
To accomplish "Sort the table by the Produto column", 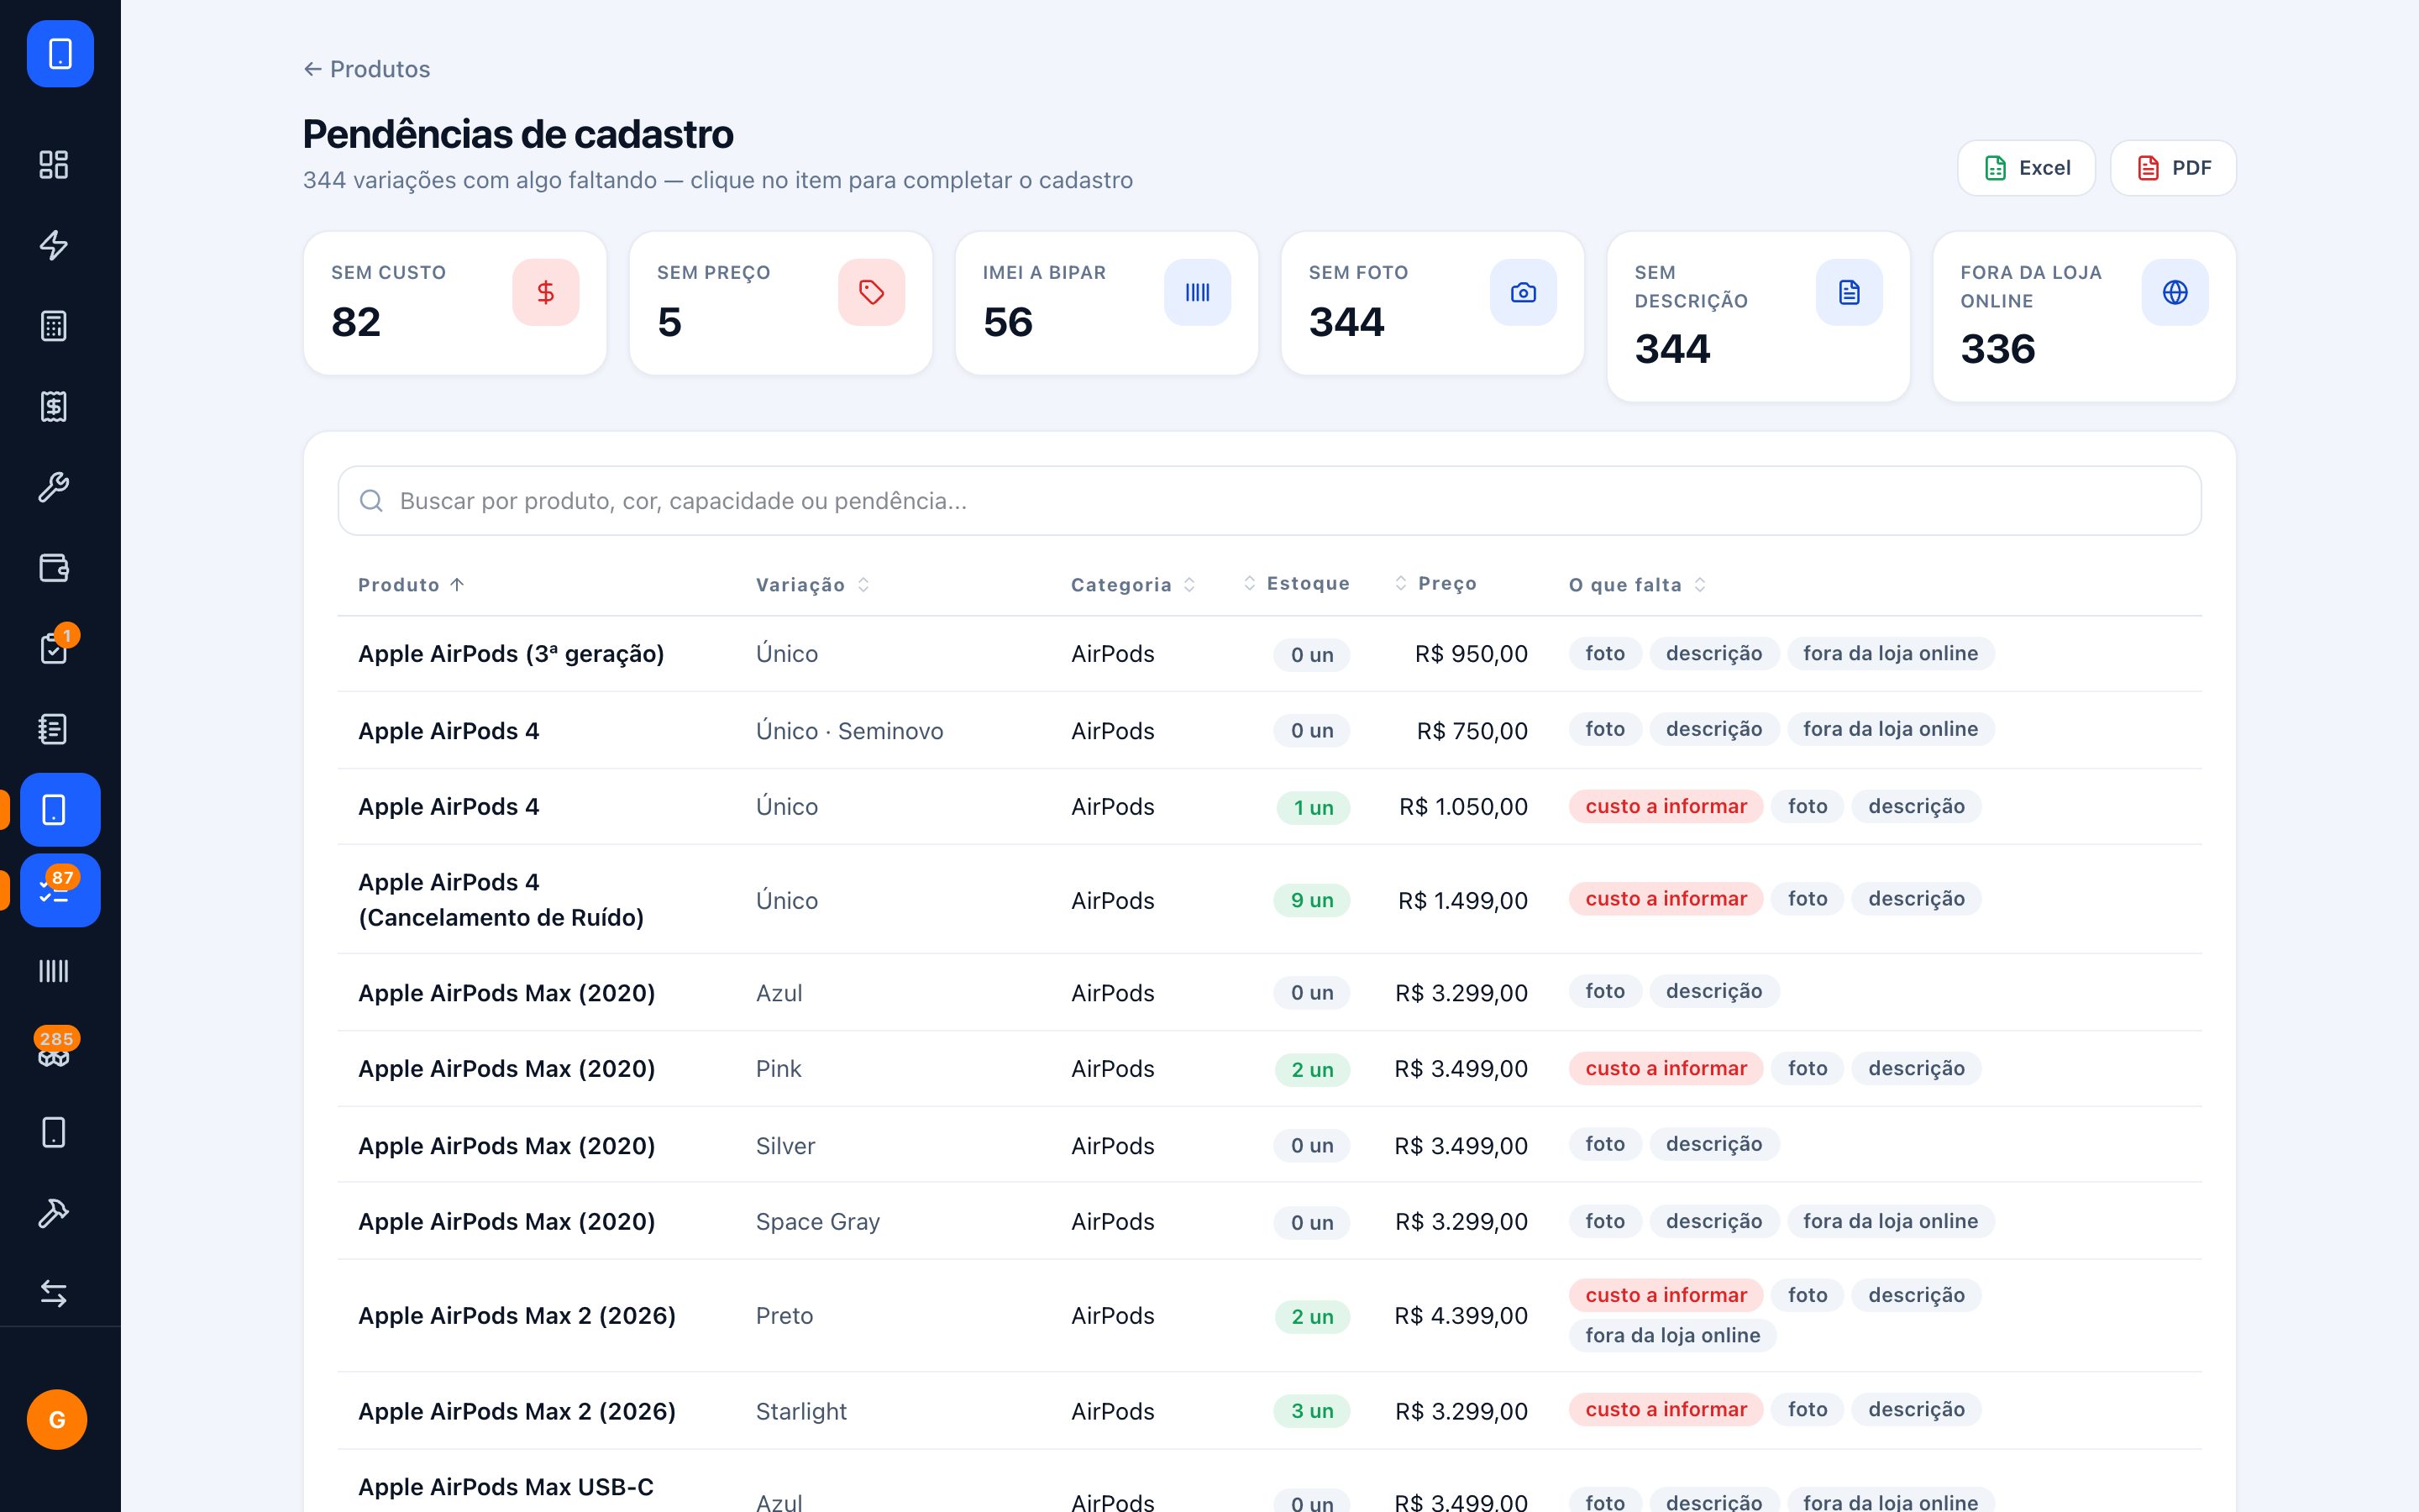I will point(411,585).
